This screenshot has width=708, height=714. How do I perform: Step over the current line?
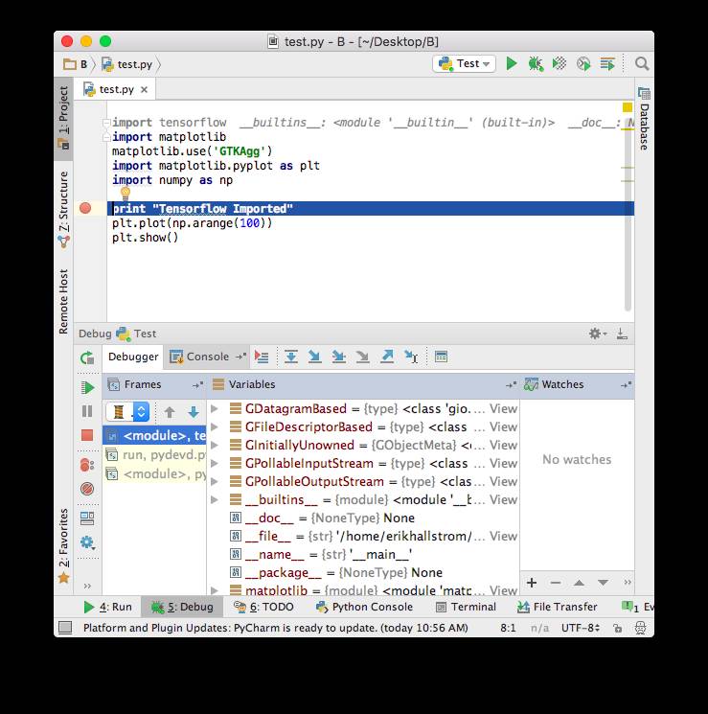coord(291,357)
